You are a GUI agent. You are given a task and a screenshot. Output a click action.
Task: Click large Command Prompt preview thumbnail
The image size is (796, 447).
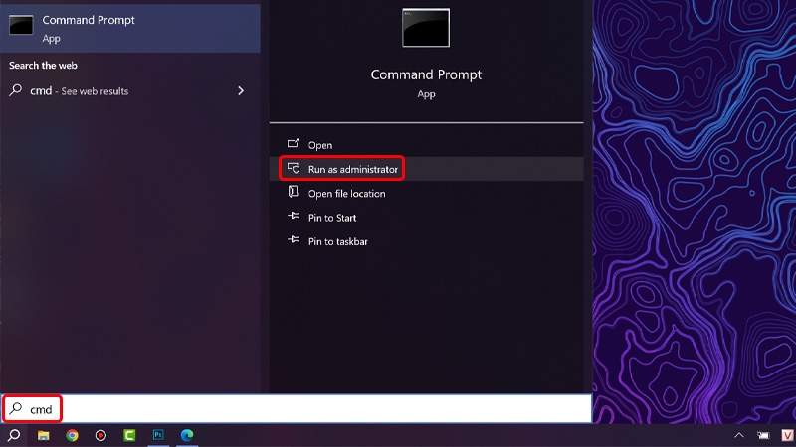[426, 28]
